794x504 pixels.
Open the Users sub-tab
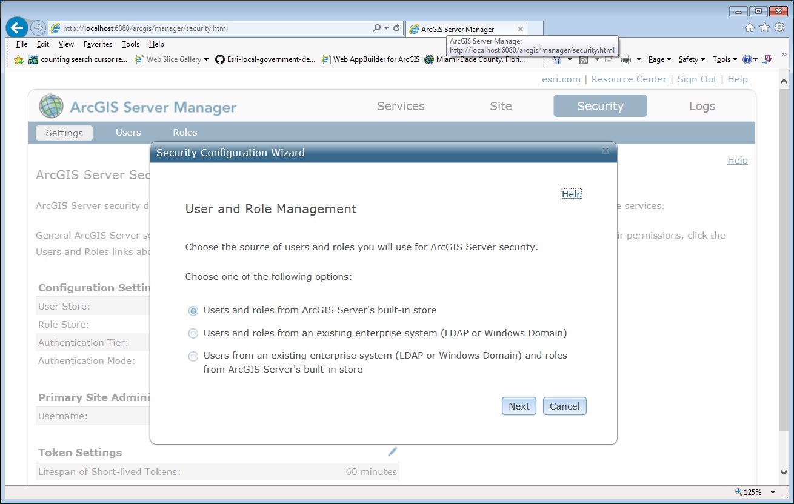(128, 133)
